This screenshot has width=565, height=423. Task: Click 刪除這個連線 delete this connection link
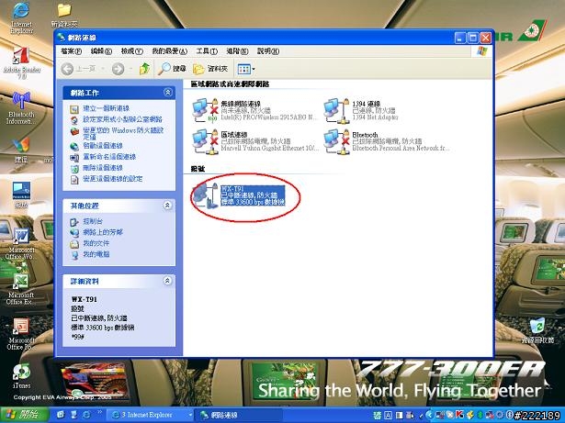pyautogui.click(x=103, y=168)
